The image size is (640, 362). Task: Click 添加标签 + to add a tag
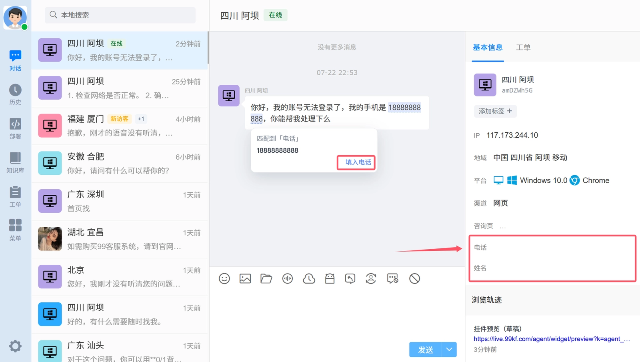click(495, 111)
